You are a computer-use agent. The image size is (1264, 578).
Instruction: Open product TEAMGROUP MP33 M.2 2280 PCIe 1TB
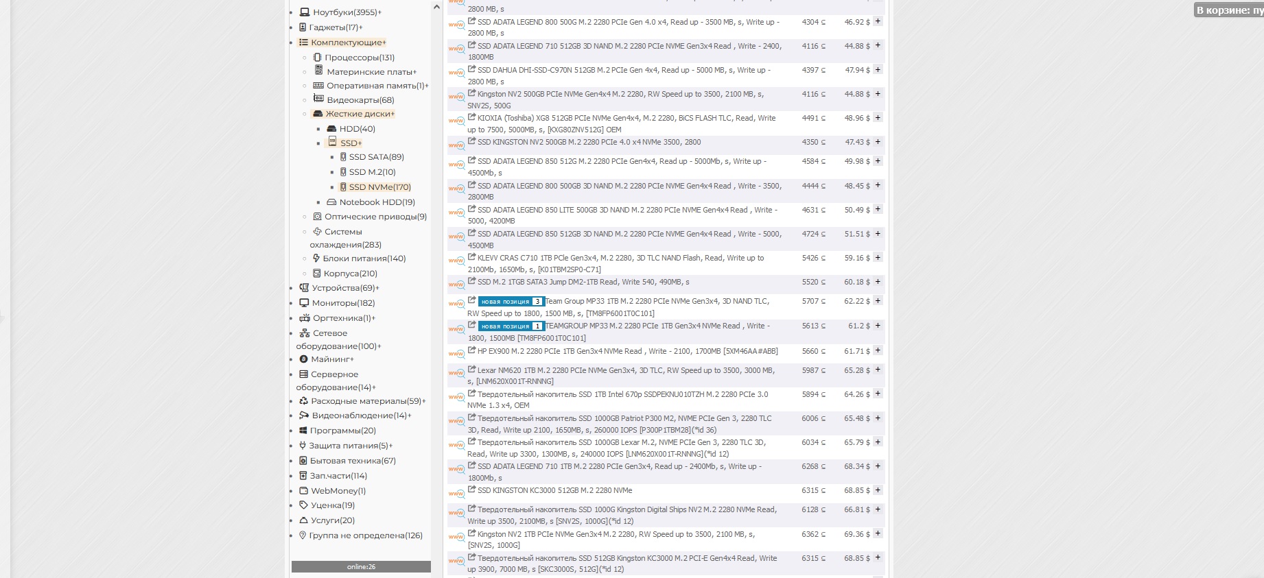[619, 332]
